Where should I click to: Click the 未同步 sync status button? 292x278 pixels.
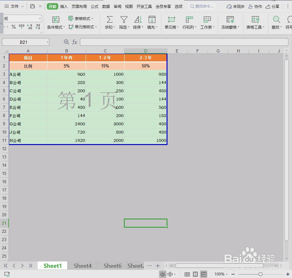237,6
